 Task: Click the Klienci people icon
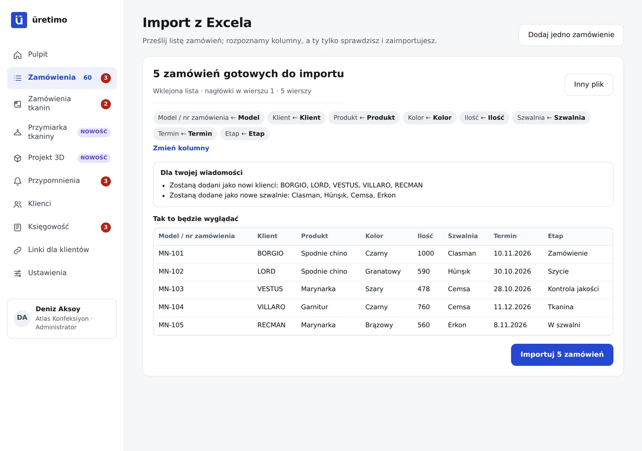click(x=17, y=204)
